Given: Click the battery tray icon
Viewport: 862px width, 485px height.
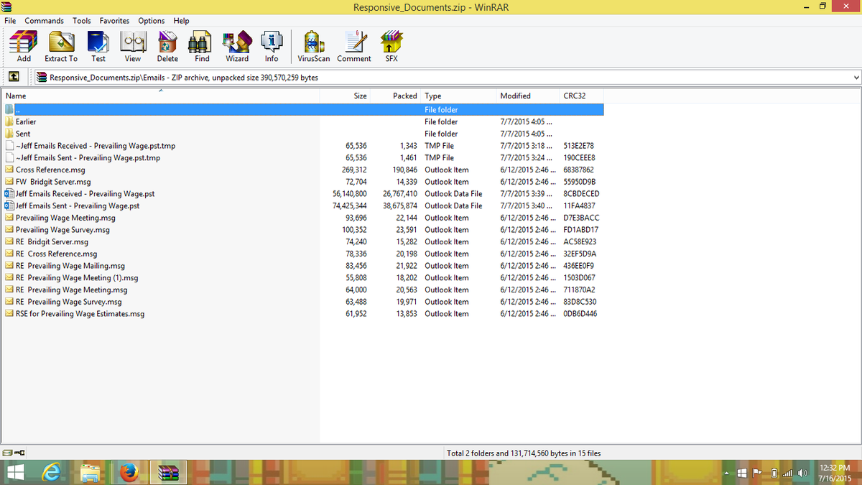Looking at the screenshot, I should point(775,473).
